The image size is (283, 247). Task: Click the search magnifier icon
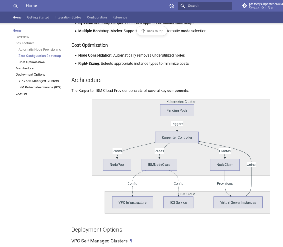click(183, 6)
